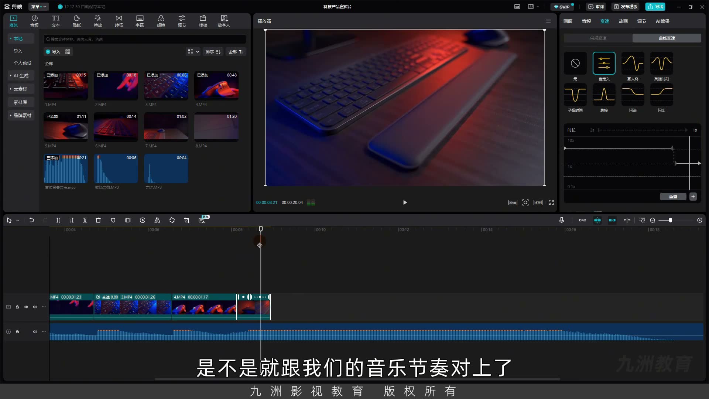The height and width of the screenshot is (399, 709).
Task: Open the 特效 effects panel
Action: coord(97,21)
